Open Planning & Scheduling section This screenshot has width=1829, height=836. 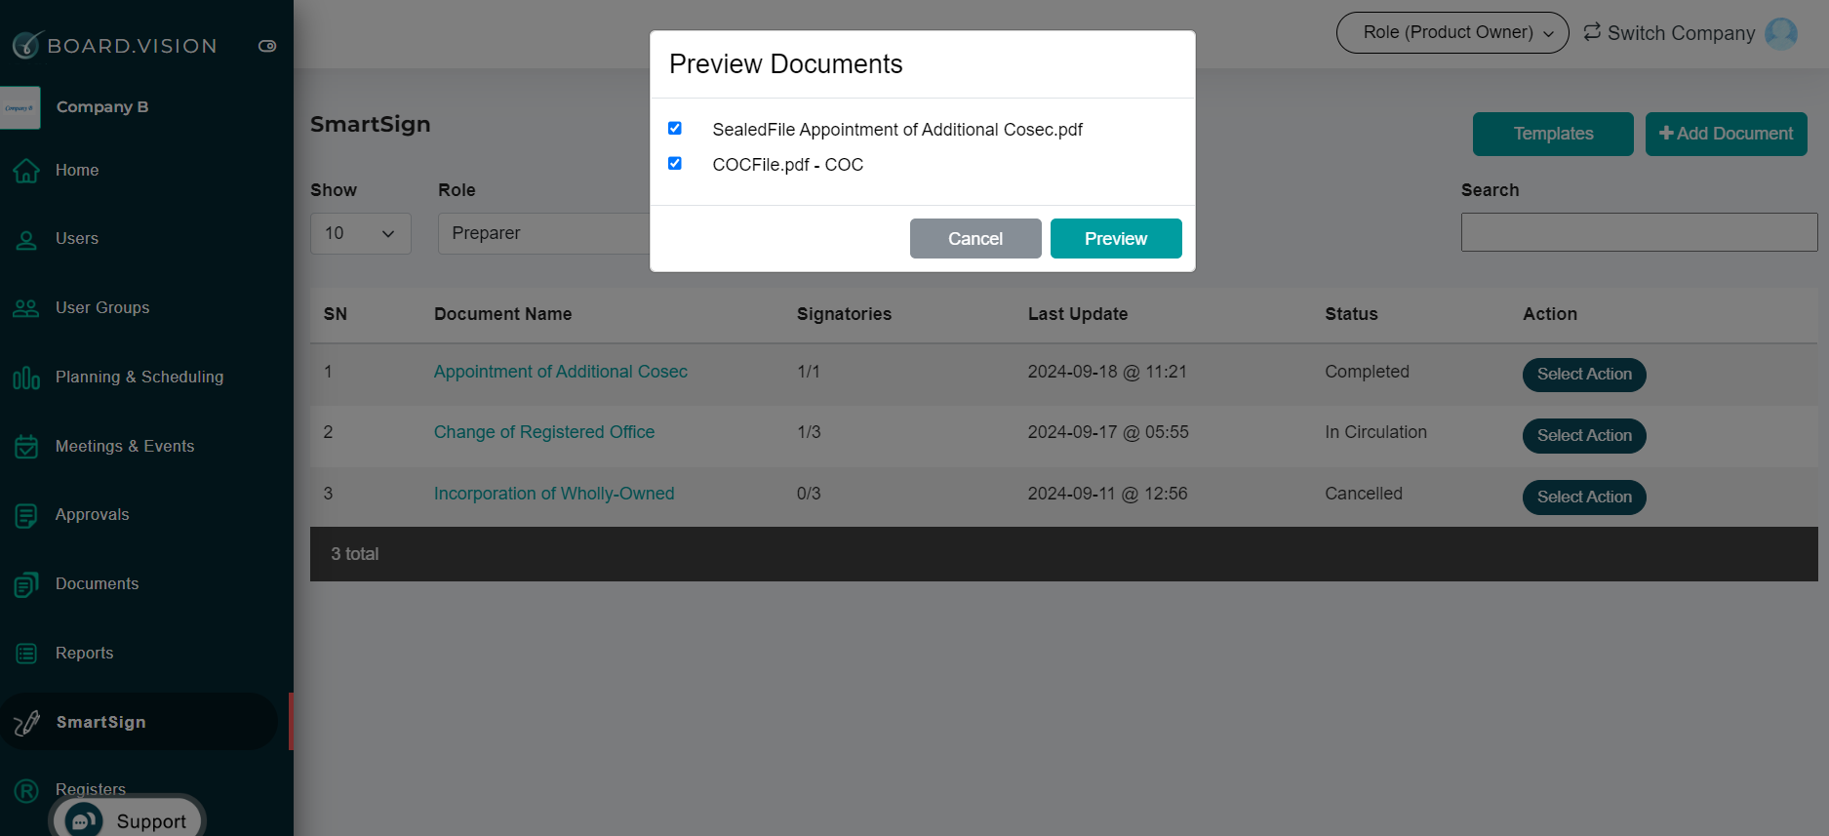pos(139,378)
